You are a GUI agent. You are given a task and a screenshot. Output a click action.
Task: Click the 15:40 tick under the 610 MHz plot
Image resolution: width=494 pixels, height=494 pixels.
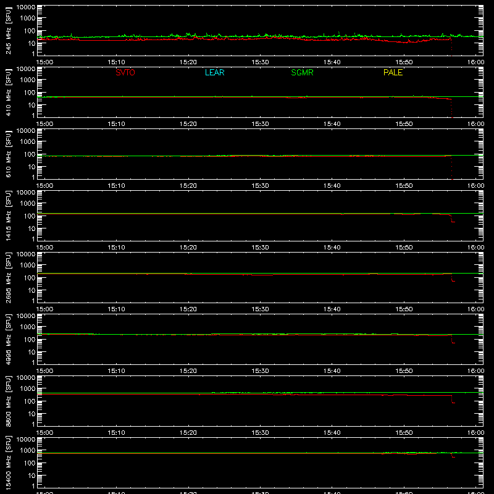pyautogui.click(x=332, y=186)
